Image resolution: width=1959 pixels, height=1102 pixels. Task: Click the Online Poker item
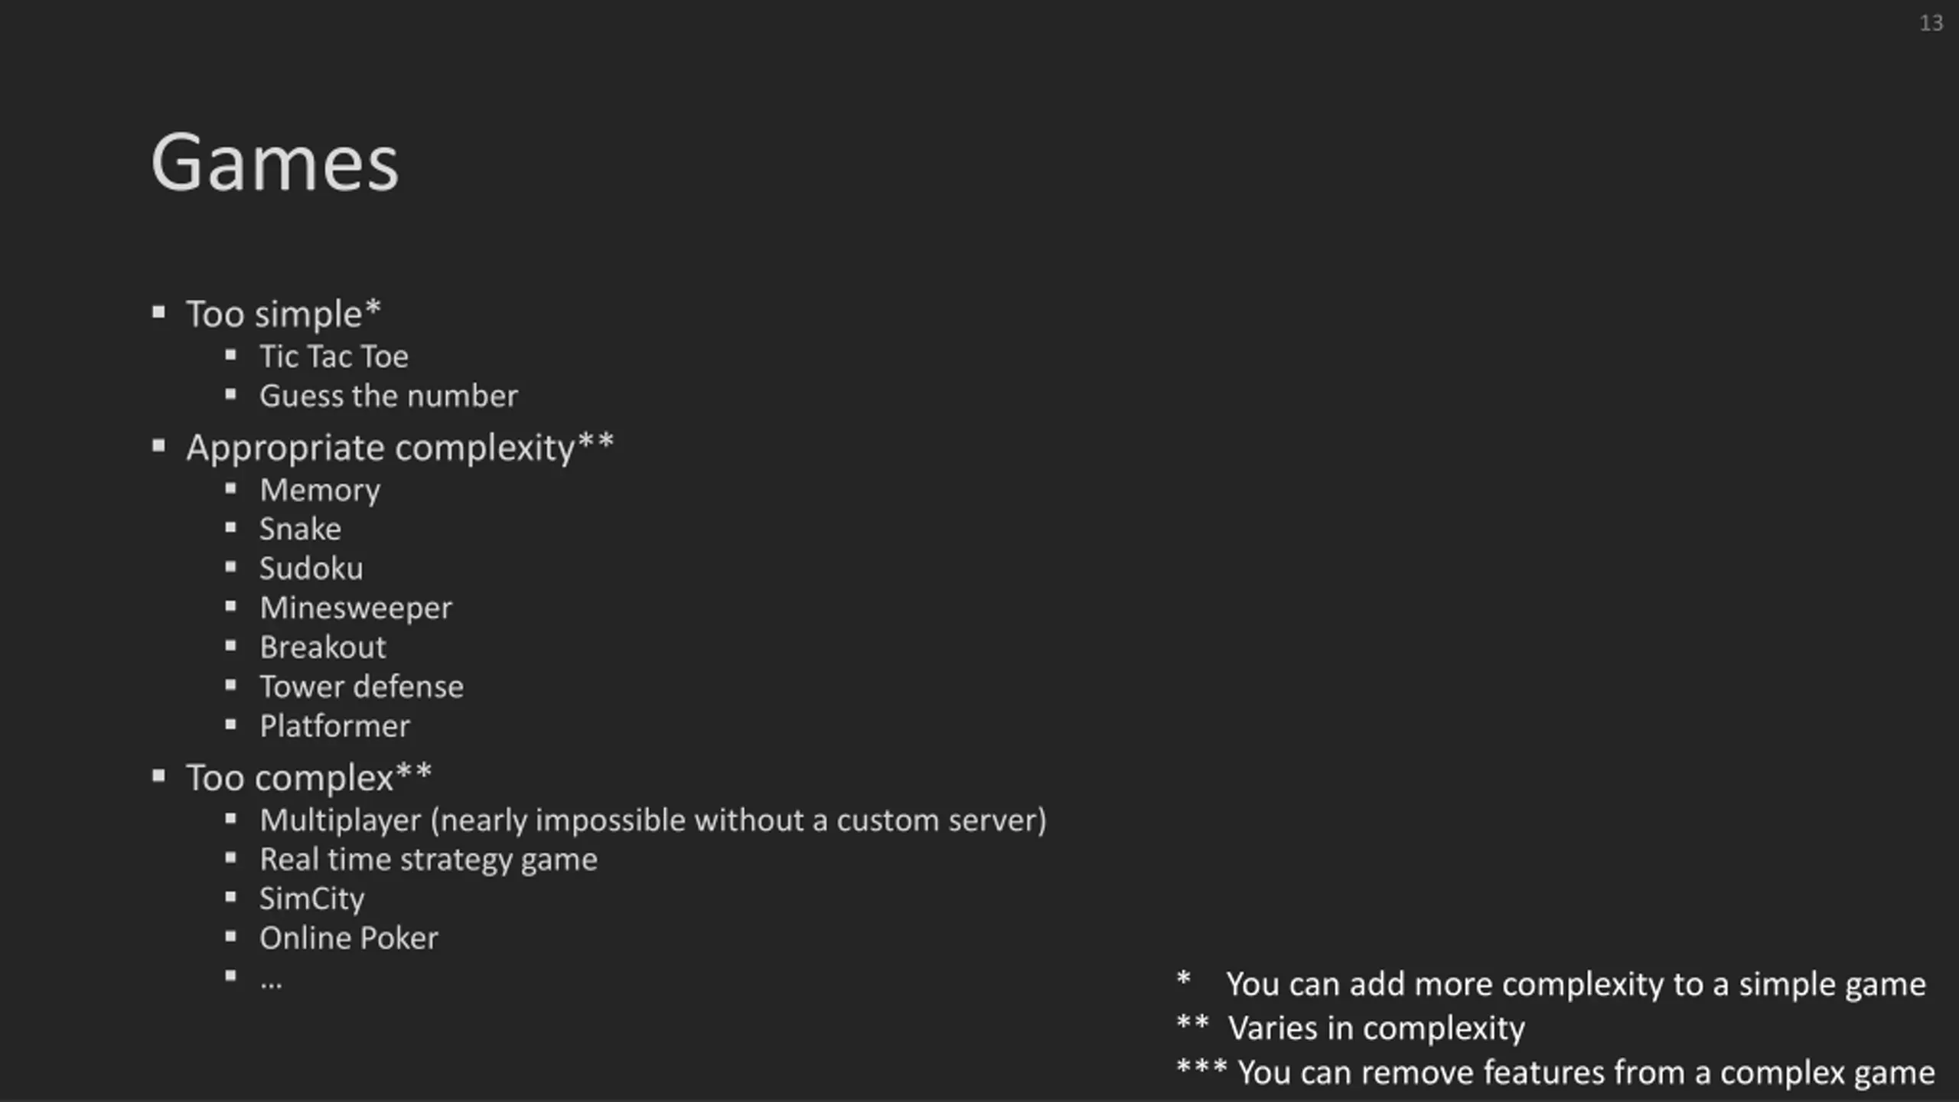click(x=349, y=938)
